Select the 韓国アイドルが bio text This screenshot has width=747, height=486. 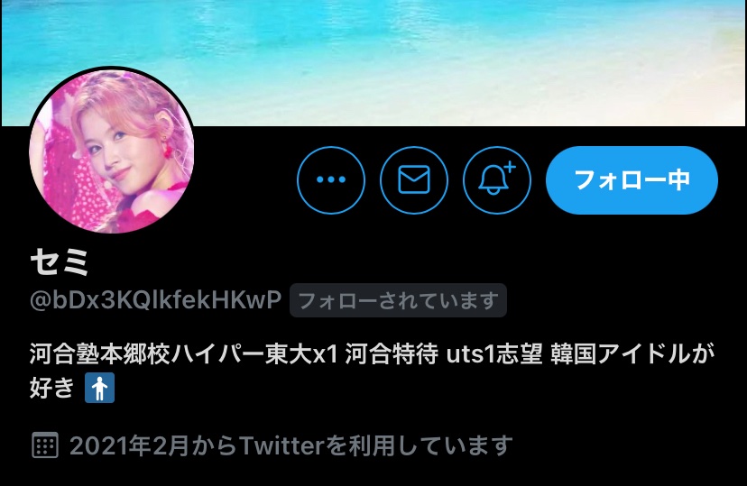[632, 353]
